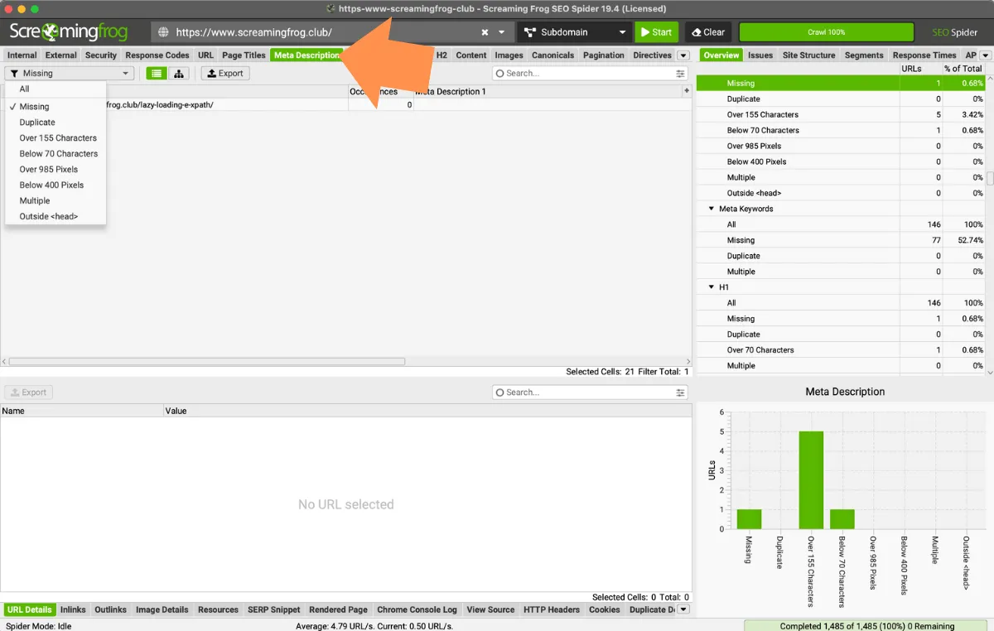
Task: Export the filtered Meta Description data
Action: point(224,74)
